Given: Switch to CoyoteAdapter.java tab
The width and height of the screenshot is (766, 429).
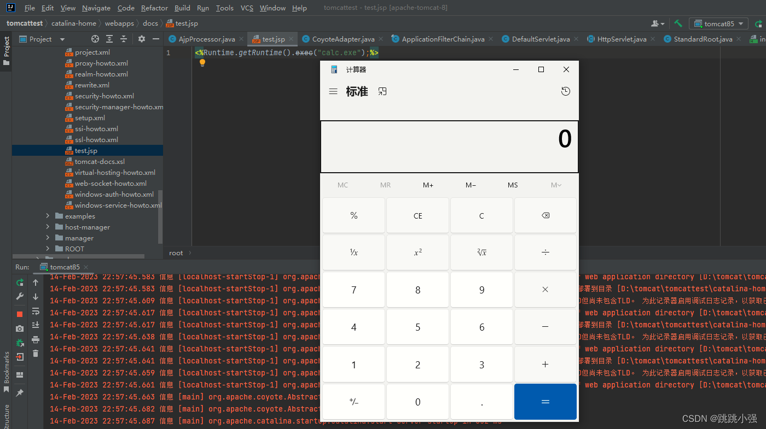Looking at the screenshot, I should 343,39.
